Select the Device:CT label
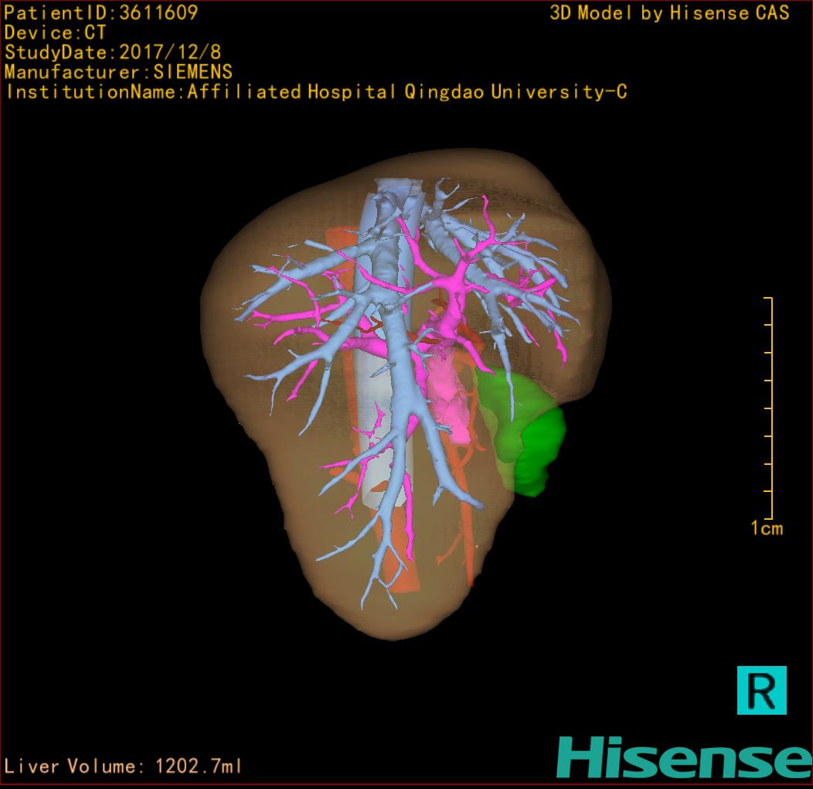 click(55, 32)
